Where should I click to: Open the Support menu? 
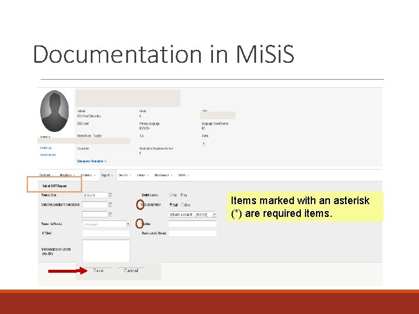point(107,176)
